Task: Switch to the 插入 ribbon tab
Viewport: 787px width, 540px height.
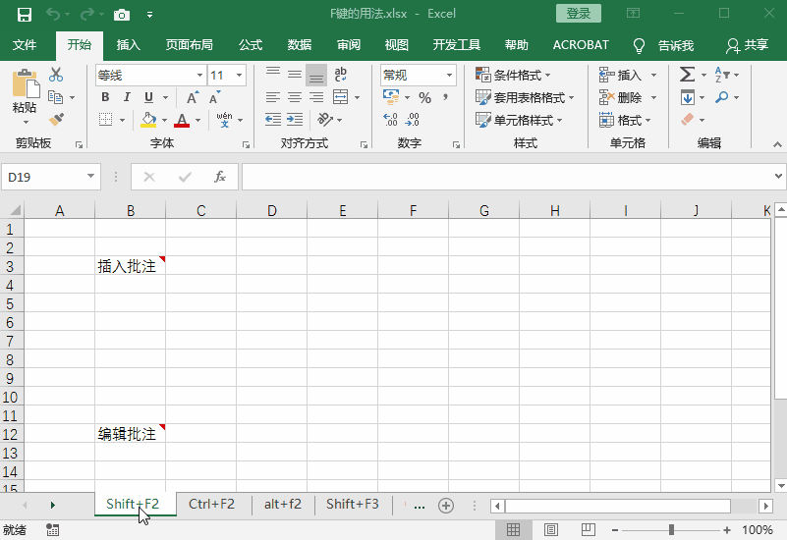Action: [x=129, y=45]
